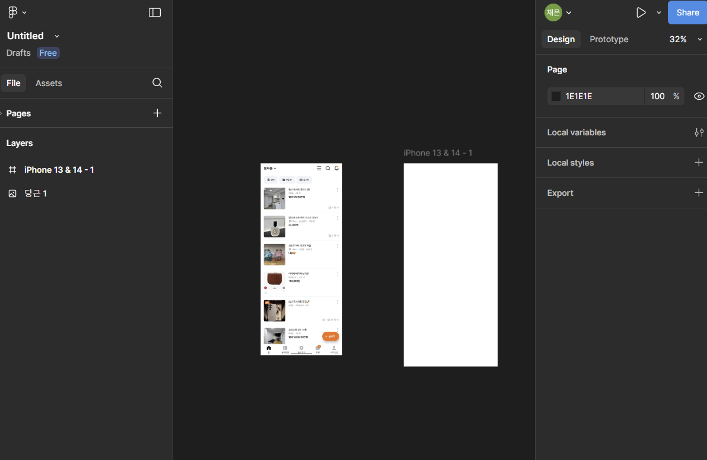Open the page background color swatch

pyautogui.click(x=556, y=96)
